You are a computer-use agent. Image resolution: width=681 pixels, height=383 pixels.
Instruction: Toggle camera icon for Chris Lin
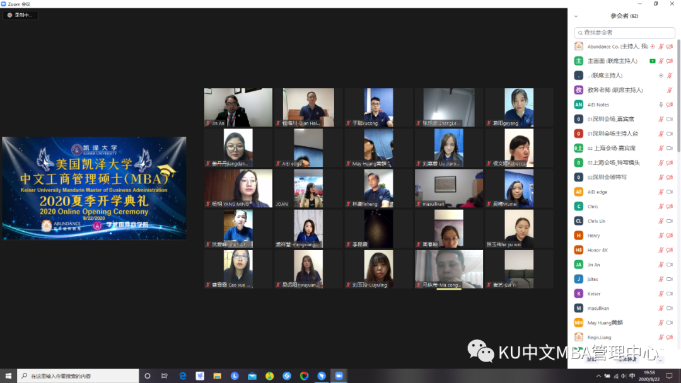669,221
